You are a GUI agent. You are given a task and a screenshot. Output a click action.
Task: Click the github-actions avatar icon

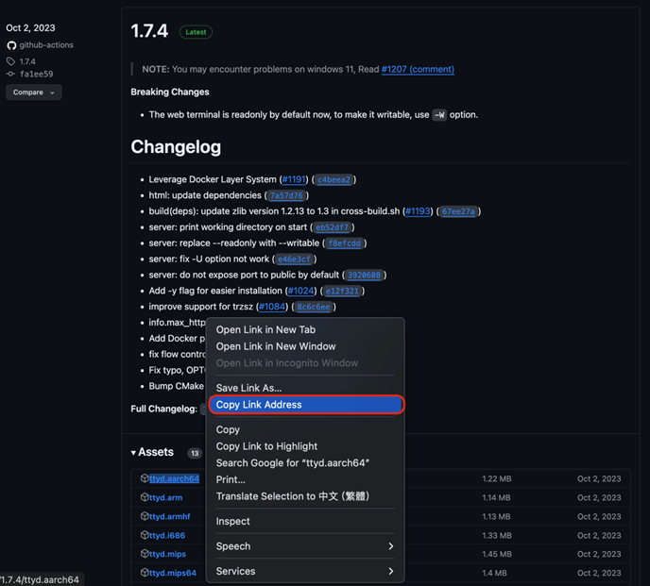(x=11, y=45)
